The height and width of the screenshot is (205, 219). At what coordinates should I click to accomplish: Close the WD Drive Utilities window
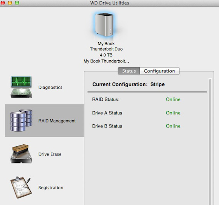[x=3, y=3]
